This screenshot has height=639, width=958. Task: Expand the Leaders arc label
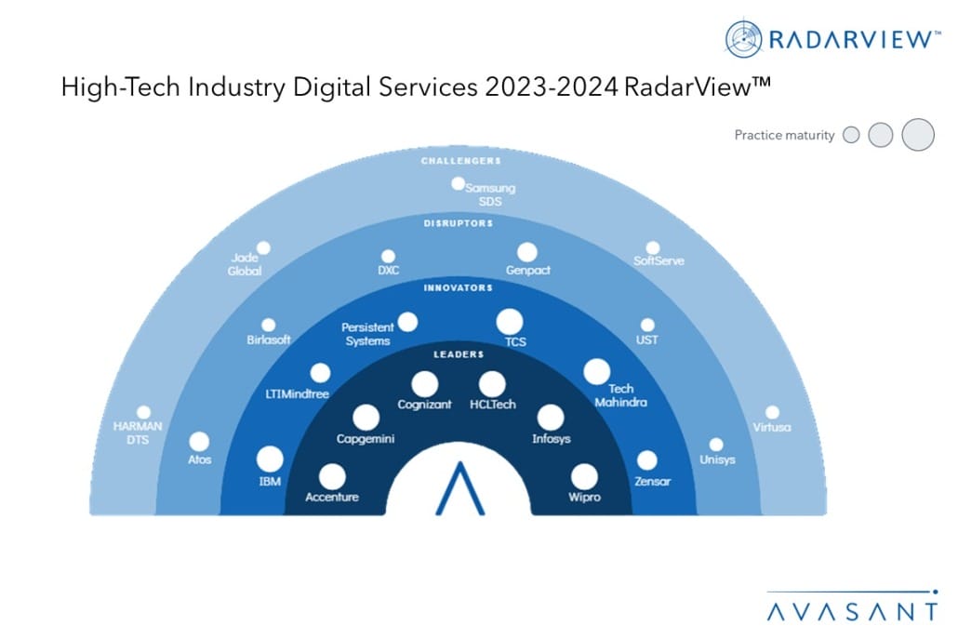pos(459,354)
